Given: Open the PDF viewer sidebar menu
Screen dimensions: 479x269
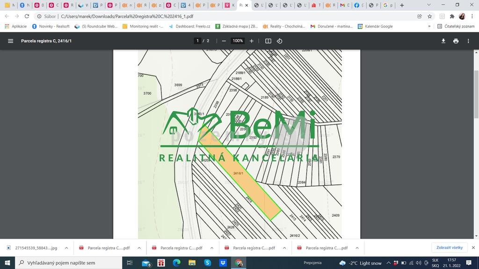Looking at the screenshot, I should pyautogui.click(x=10, y=41).
